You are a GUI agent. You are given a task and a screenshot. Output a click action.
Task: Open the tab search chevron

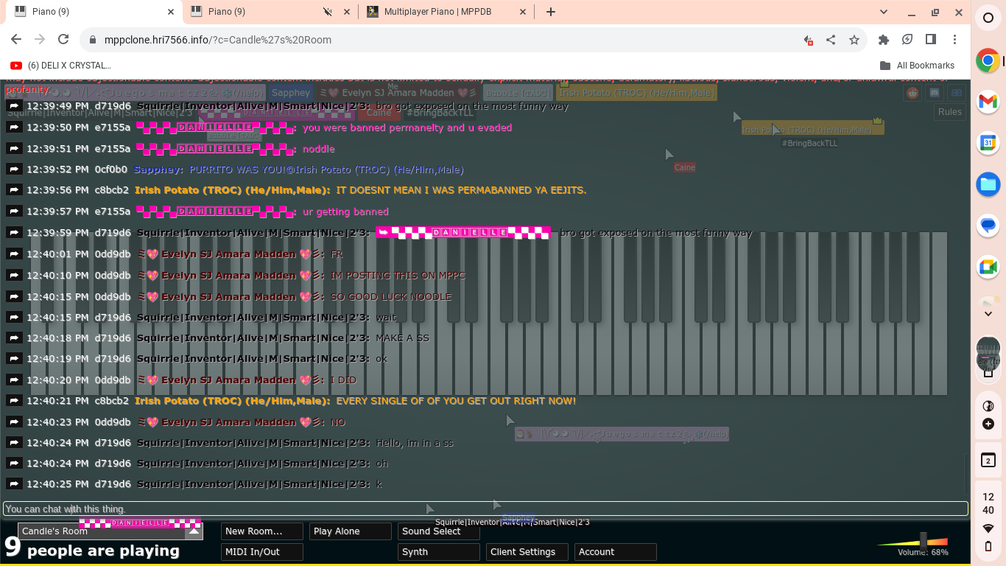(x=884, y=12)
